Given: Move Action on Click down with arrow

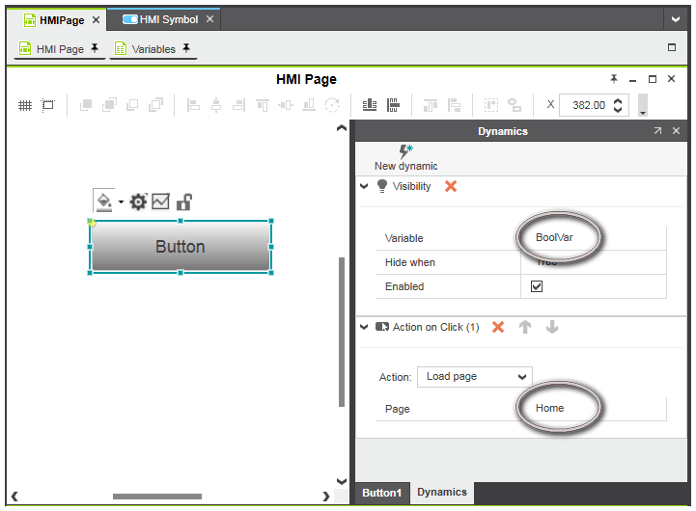Looking at the screenshot, I should pos(552,327).
